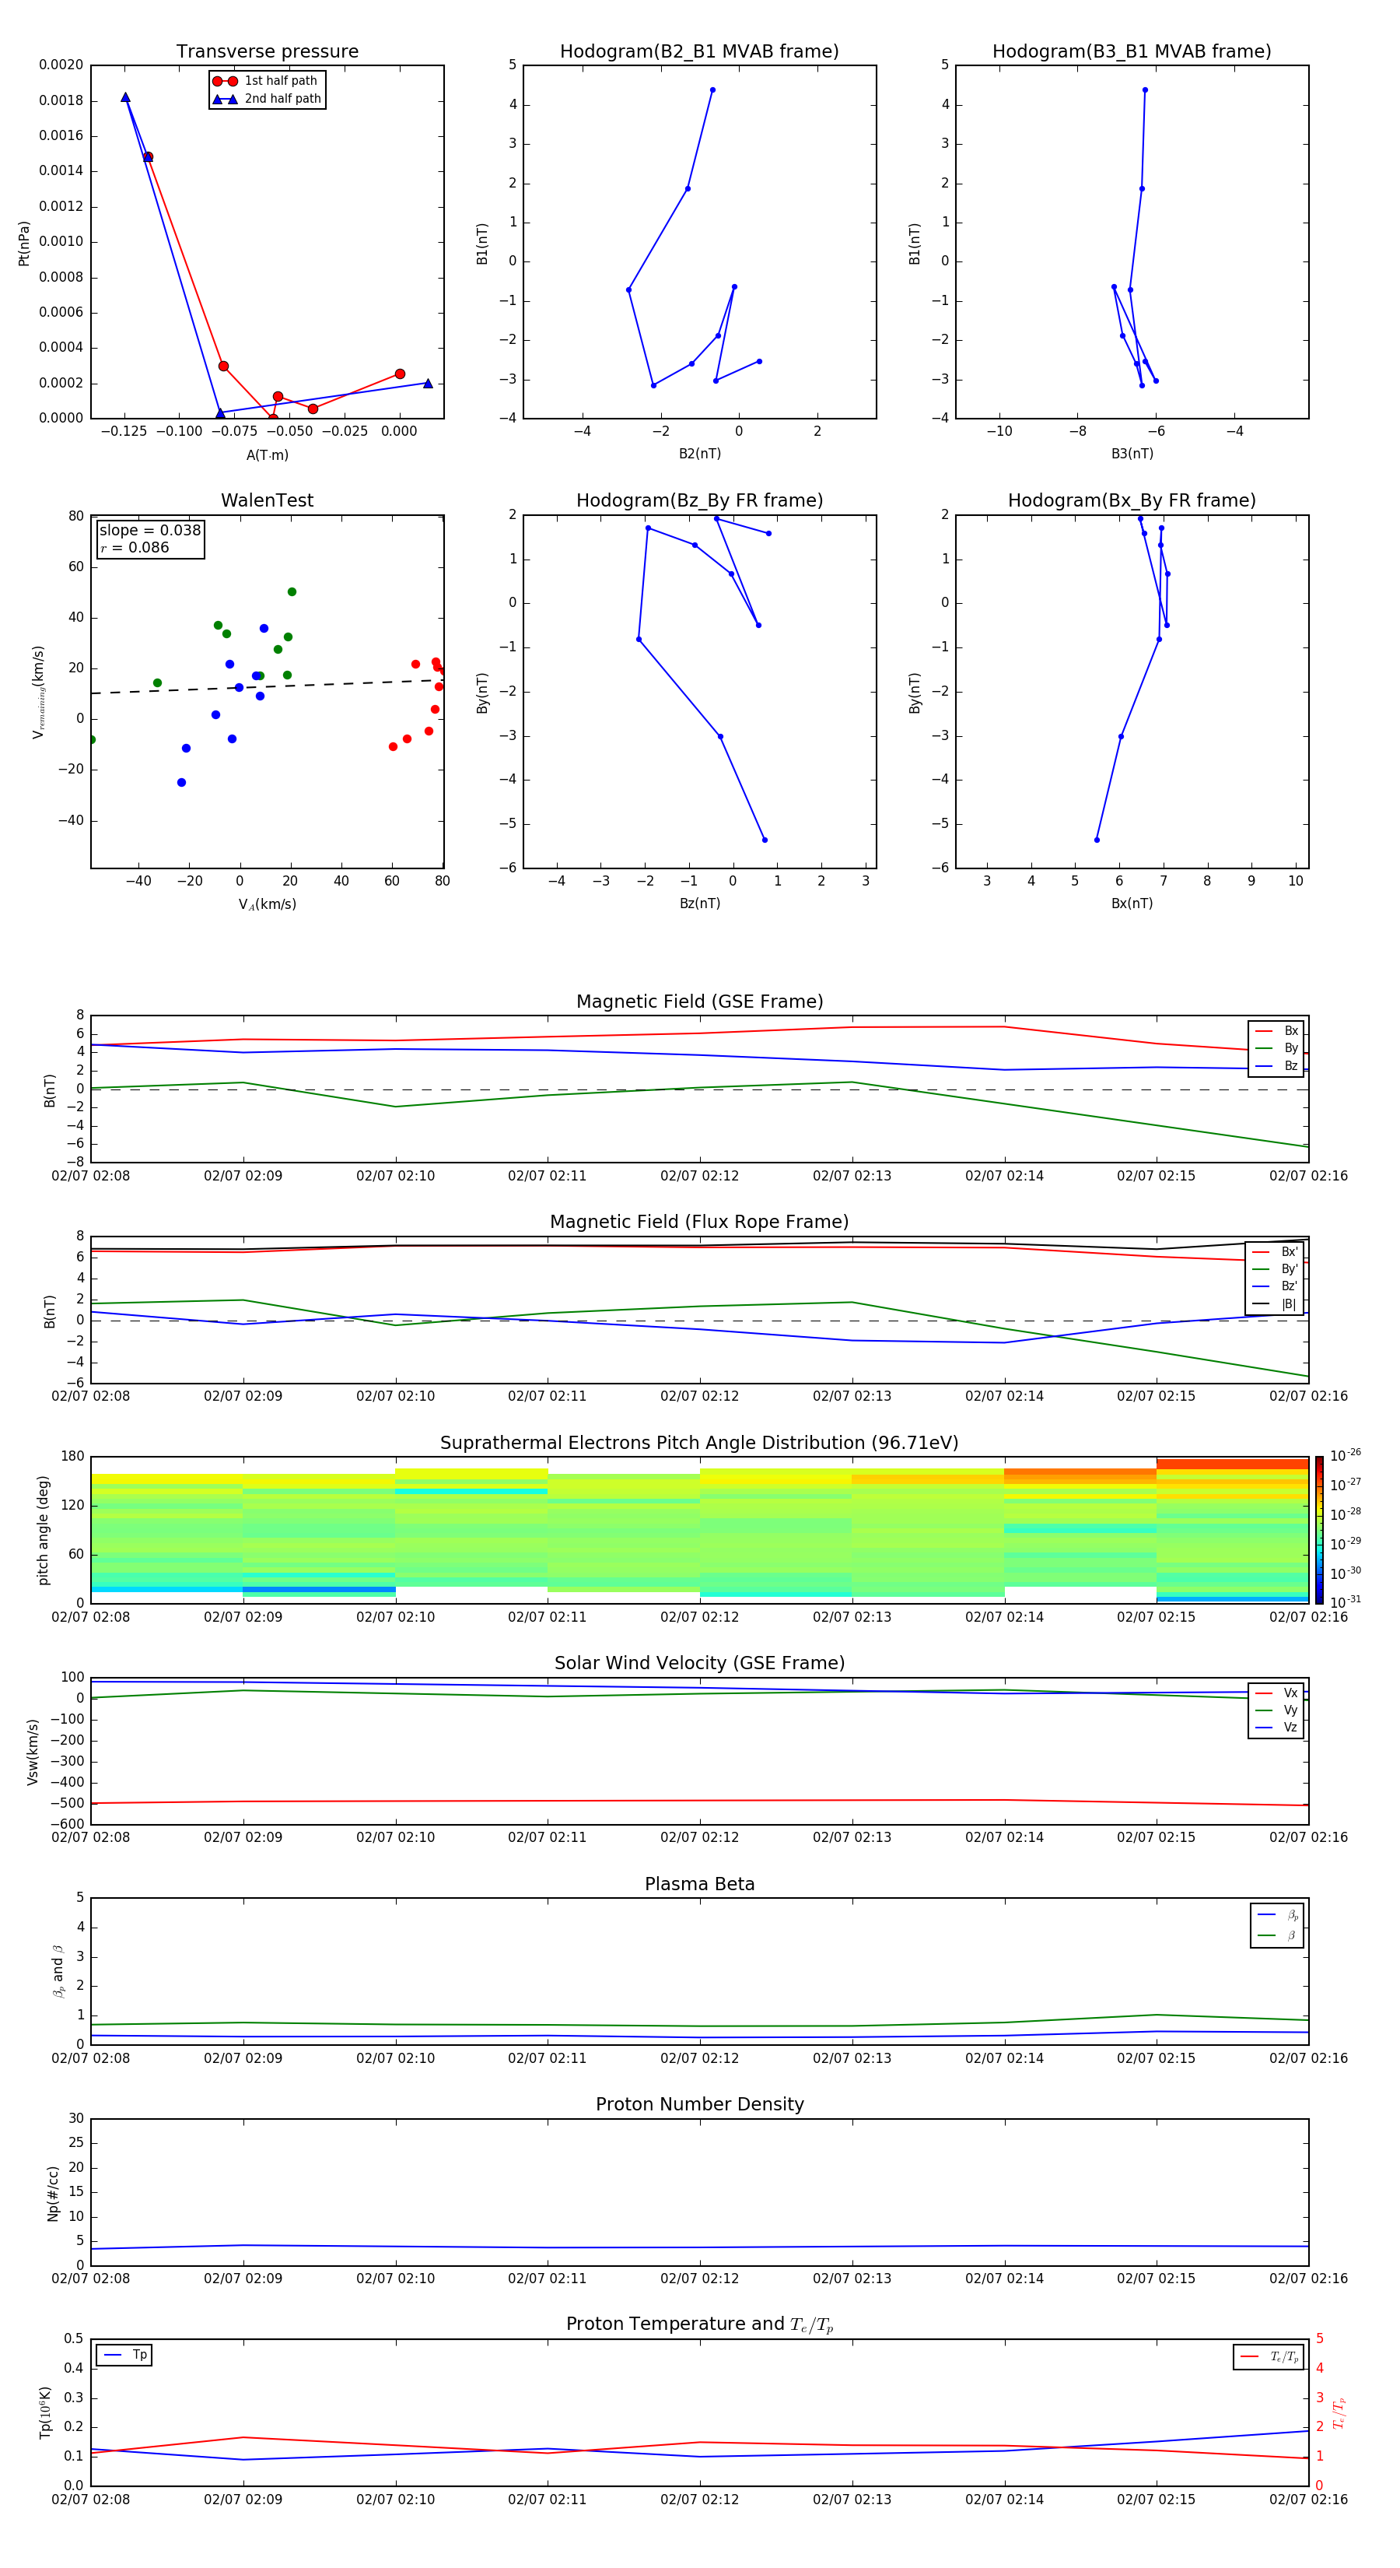Click the Proton Temperature and Te/Tp title

(699, 2324)
